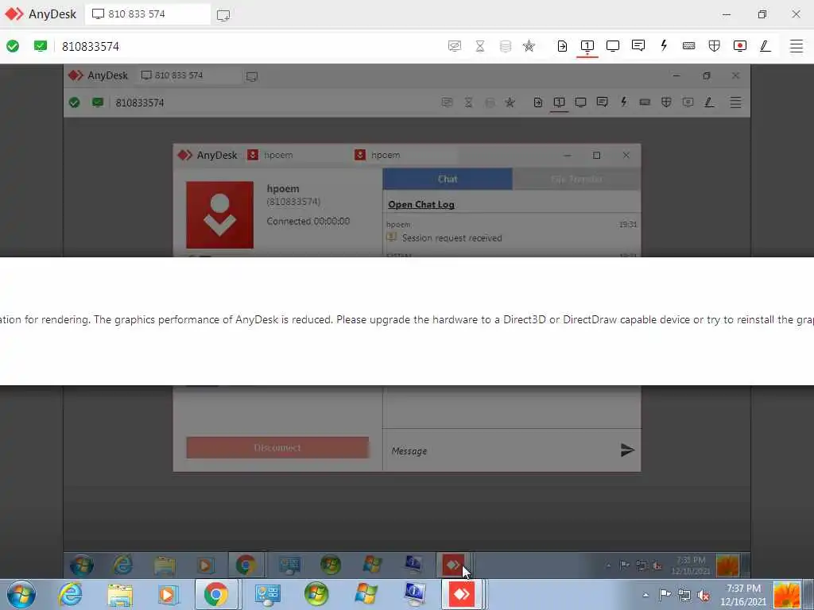This screenshot has height=610, width=814.
Task: Click whiteboard pen icon in mirrored AnyDesk toolbar
Action: click(x=709, y=102)
